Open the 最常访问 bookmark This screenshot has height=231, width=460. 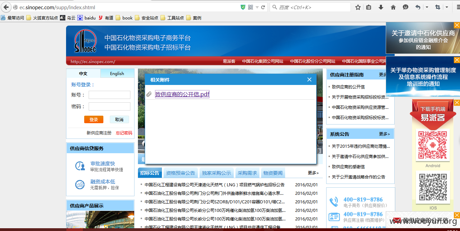pyautogui.click(x=12, y=18)
